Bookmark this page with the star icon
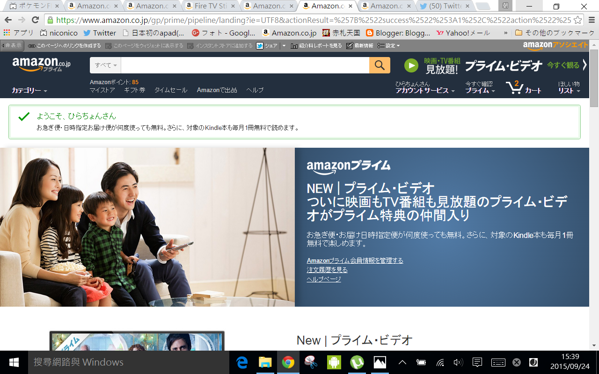Screen dimensions: 599x374 [x=577, y=20]
